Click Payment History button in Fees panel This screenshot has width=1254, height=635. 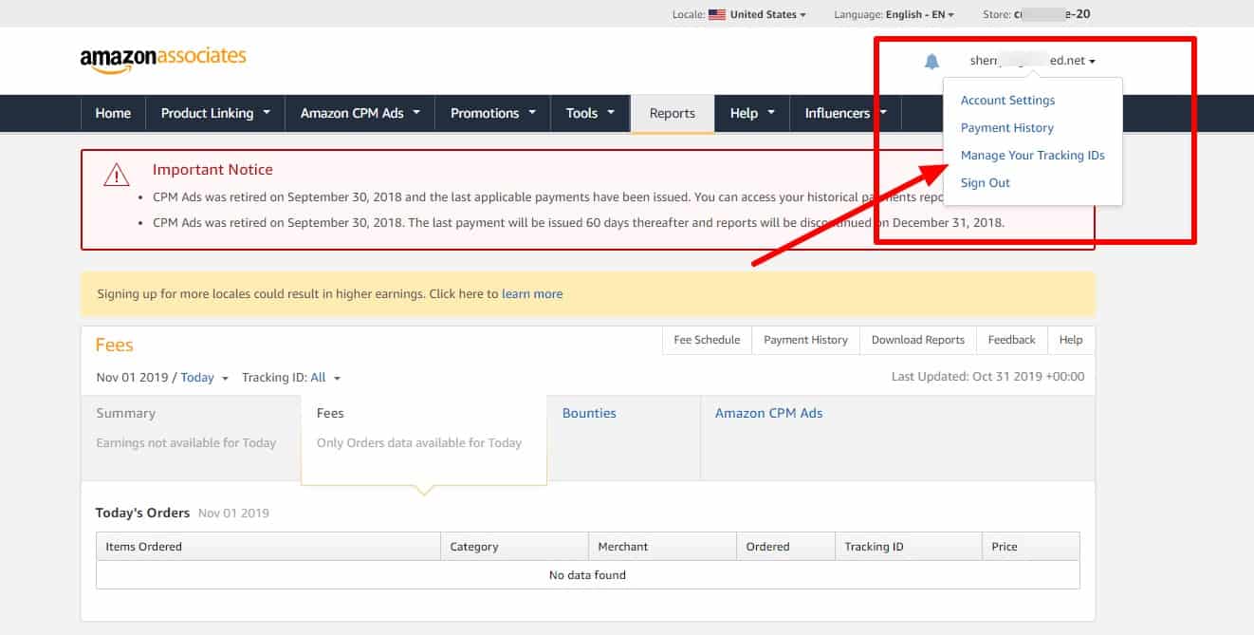805,340
